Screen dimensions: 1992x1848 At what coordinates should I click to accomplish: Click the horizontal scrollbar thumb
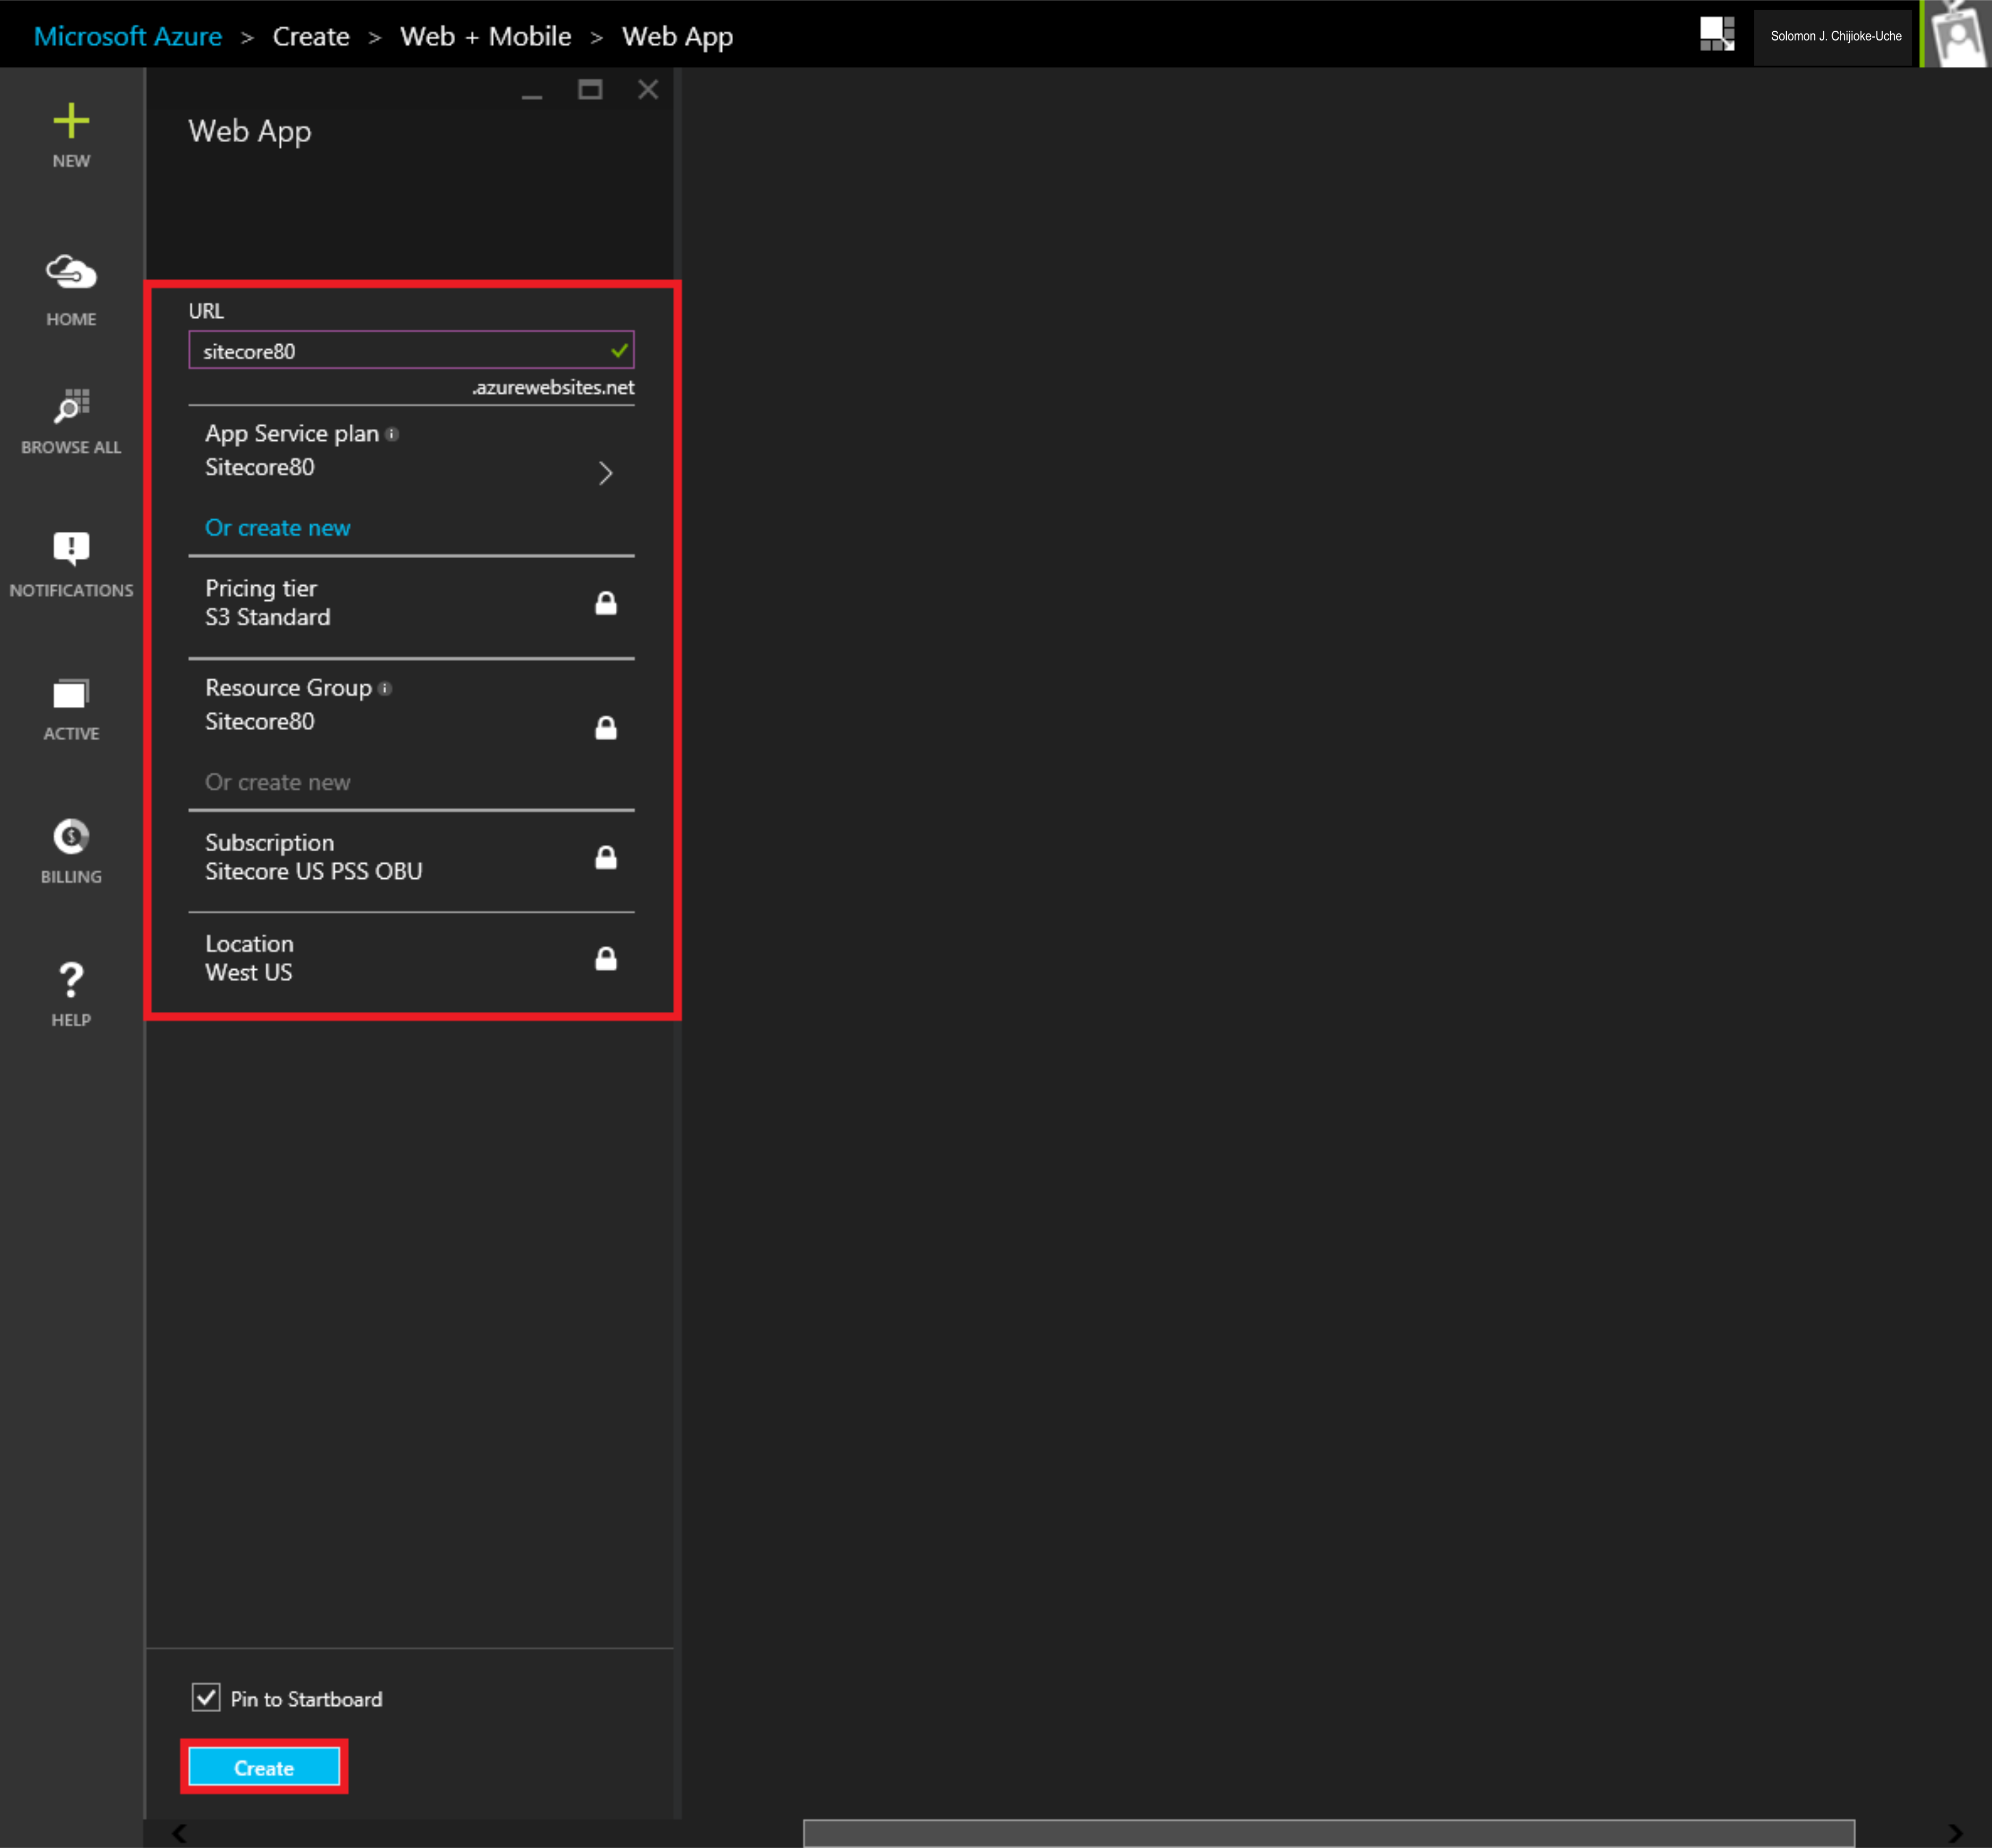[x=1329, y=1833]
